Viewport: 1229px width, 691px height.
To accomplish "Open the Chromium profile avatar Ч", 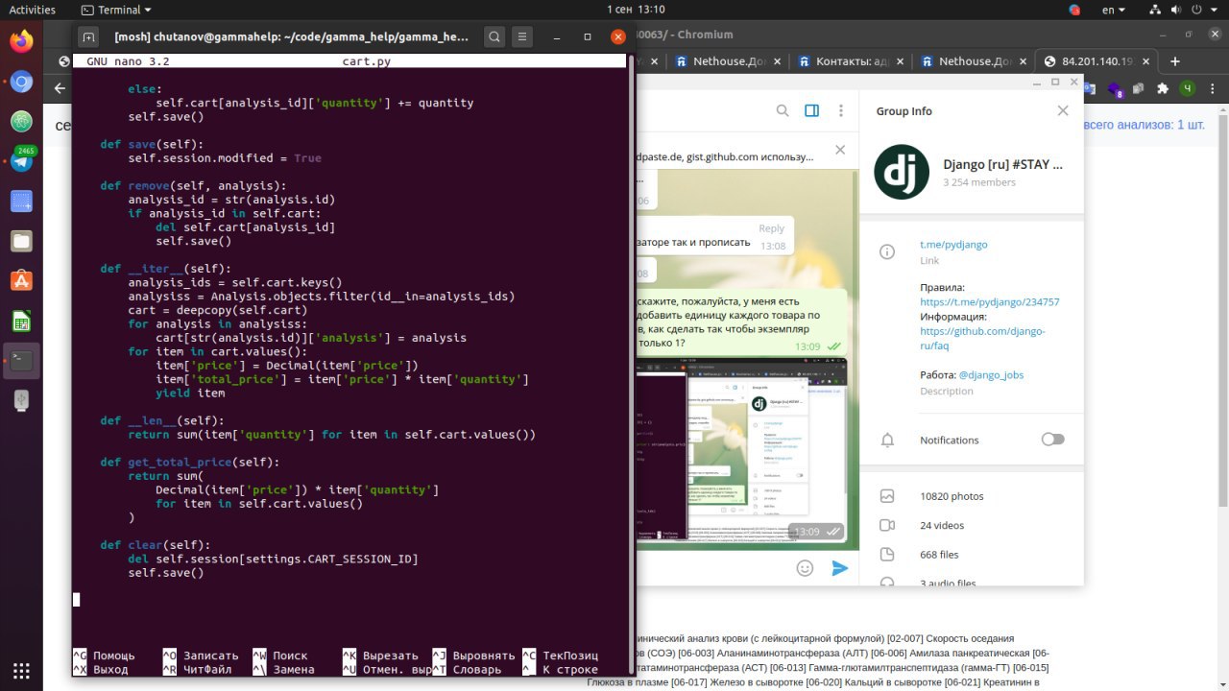I will pos(1188,89).
